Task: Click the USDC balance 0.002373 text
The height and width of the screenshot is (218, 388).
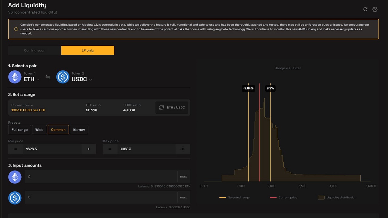Action: click(x=173, y=207)
